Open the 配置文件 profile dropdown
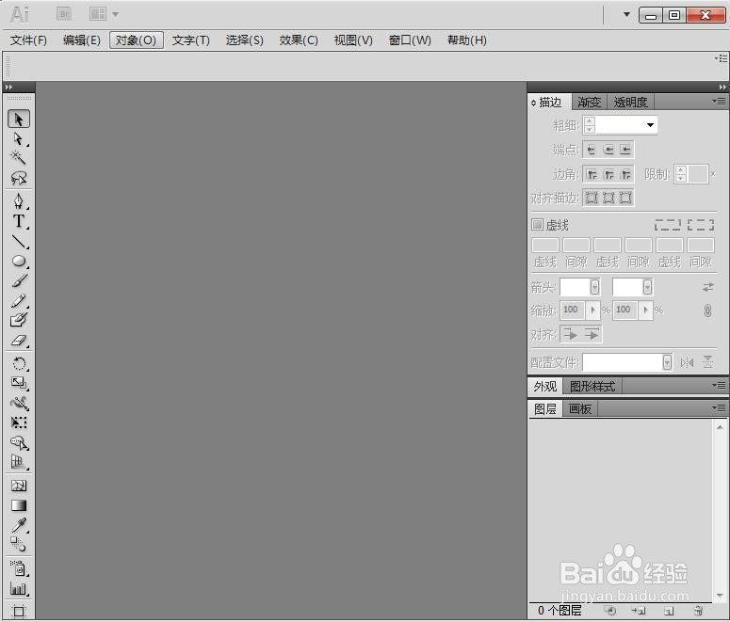730x622 pixels. 667,362
